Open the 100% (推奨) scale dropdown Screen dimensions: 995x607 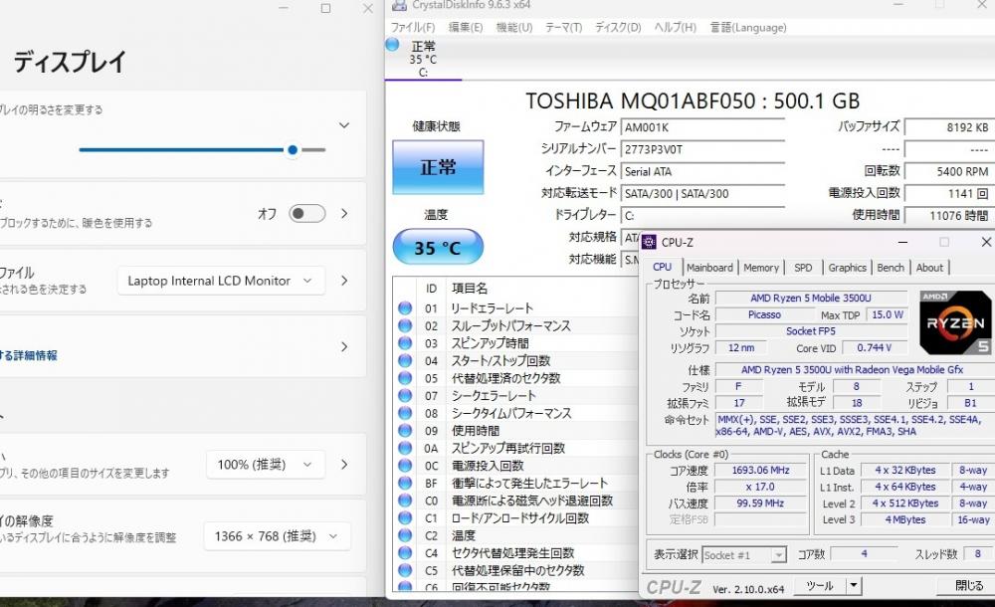tap(266, 464)
